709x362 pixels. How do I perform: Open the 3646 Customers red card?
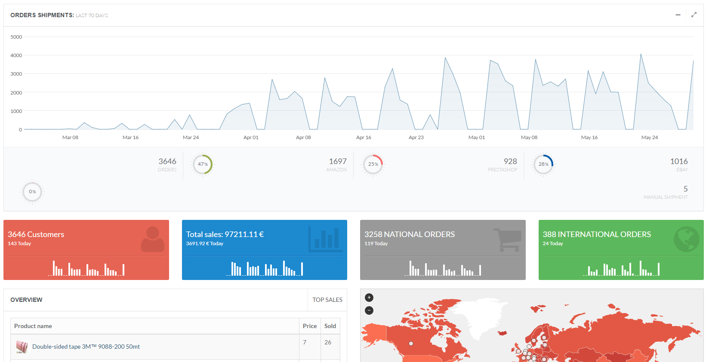pyautogui.click(x=86, y=250)
